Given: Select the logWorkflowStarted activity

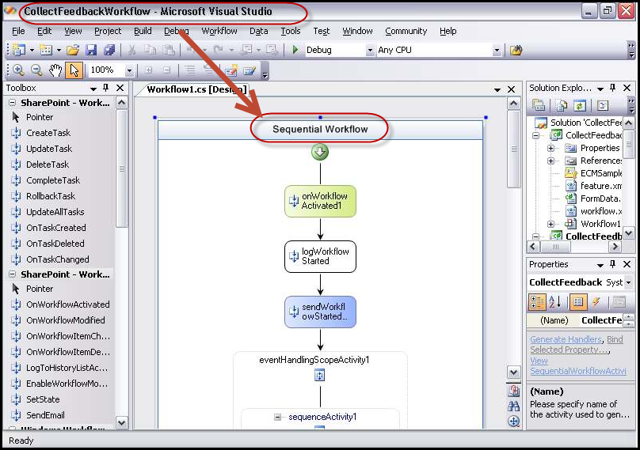Looking at the screenshot, I should (x=320, y=256).
